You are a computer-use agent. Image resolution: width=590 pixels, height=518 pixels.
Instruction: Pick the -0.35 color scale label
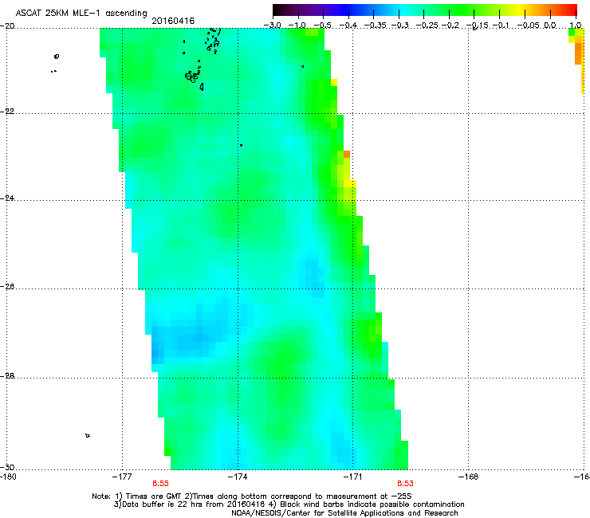pos(376,26)
